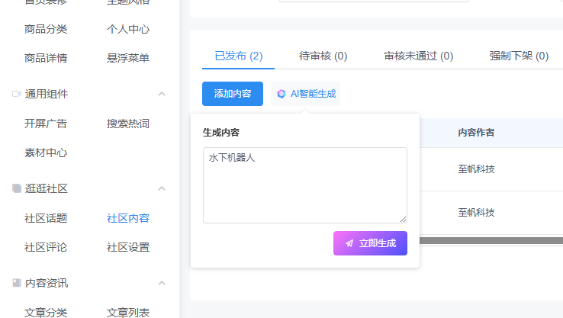Screen dimensions: 563x318
Task: Click the paper plane icon
Action: click(x=349, y=243)
